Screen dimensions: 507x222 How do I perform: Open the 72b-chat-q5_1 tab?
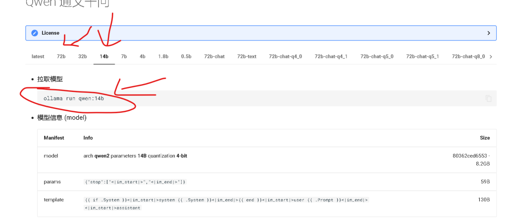423,56
